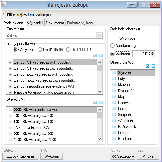This screenshot has width=162, height=162.
Task: Check the Styczeń month checkbox
Action: [114, 73]
